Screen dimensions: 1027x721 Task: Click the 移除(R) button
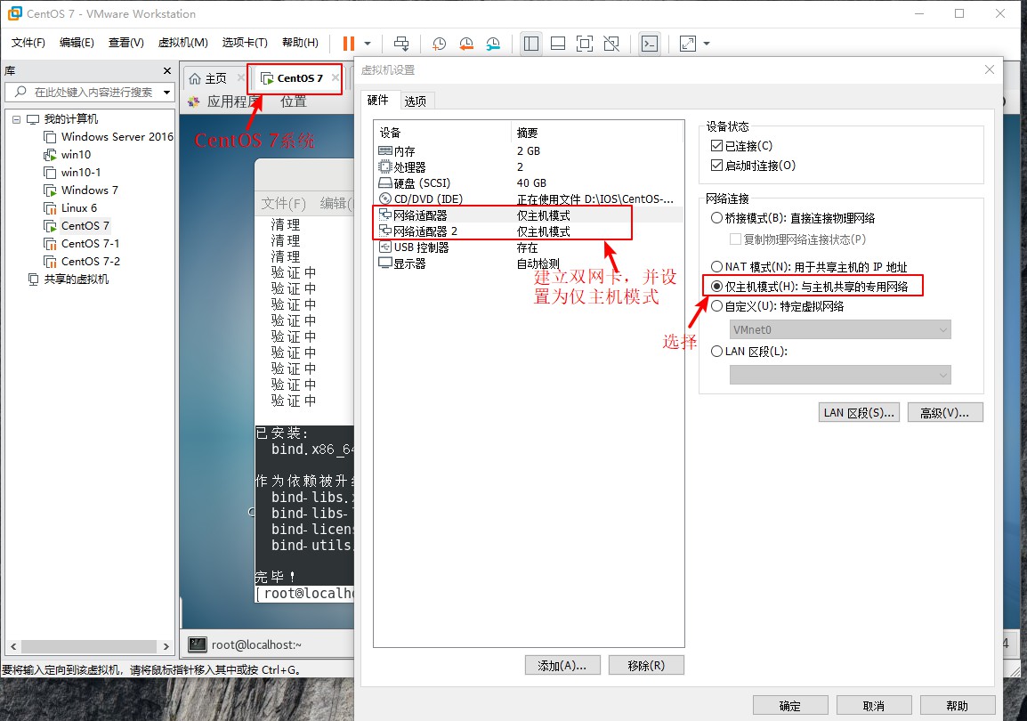tap(646, 665)
